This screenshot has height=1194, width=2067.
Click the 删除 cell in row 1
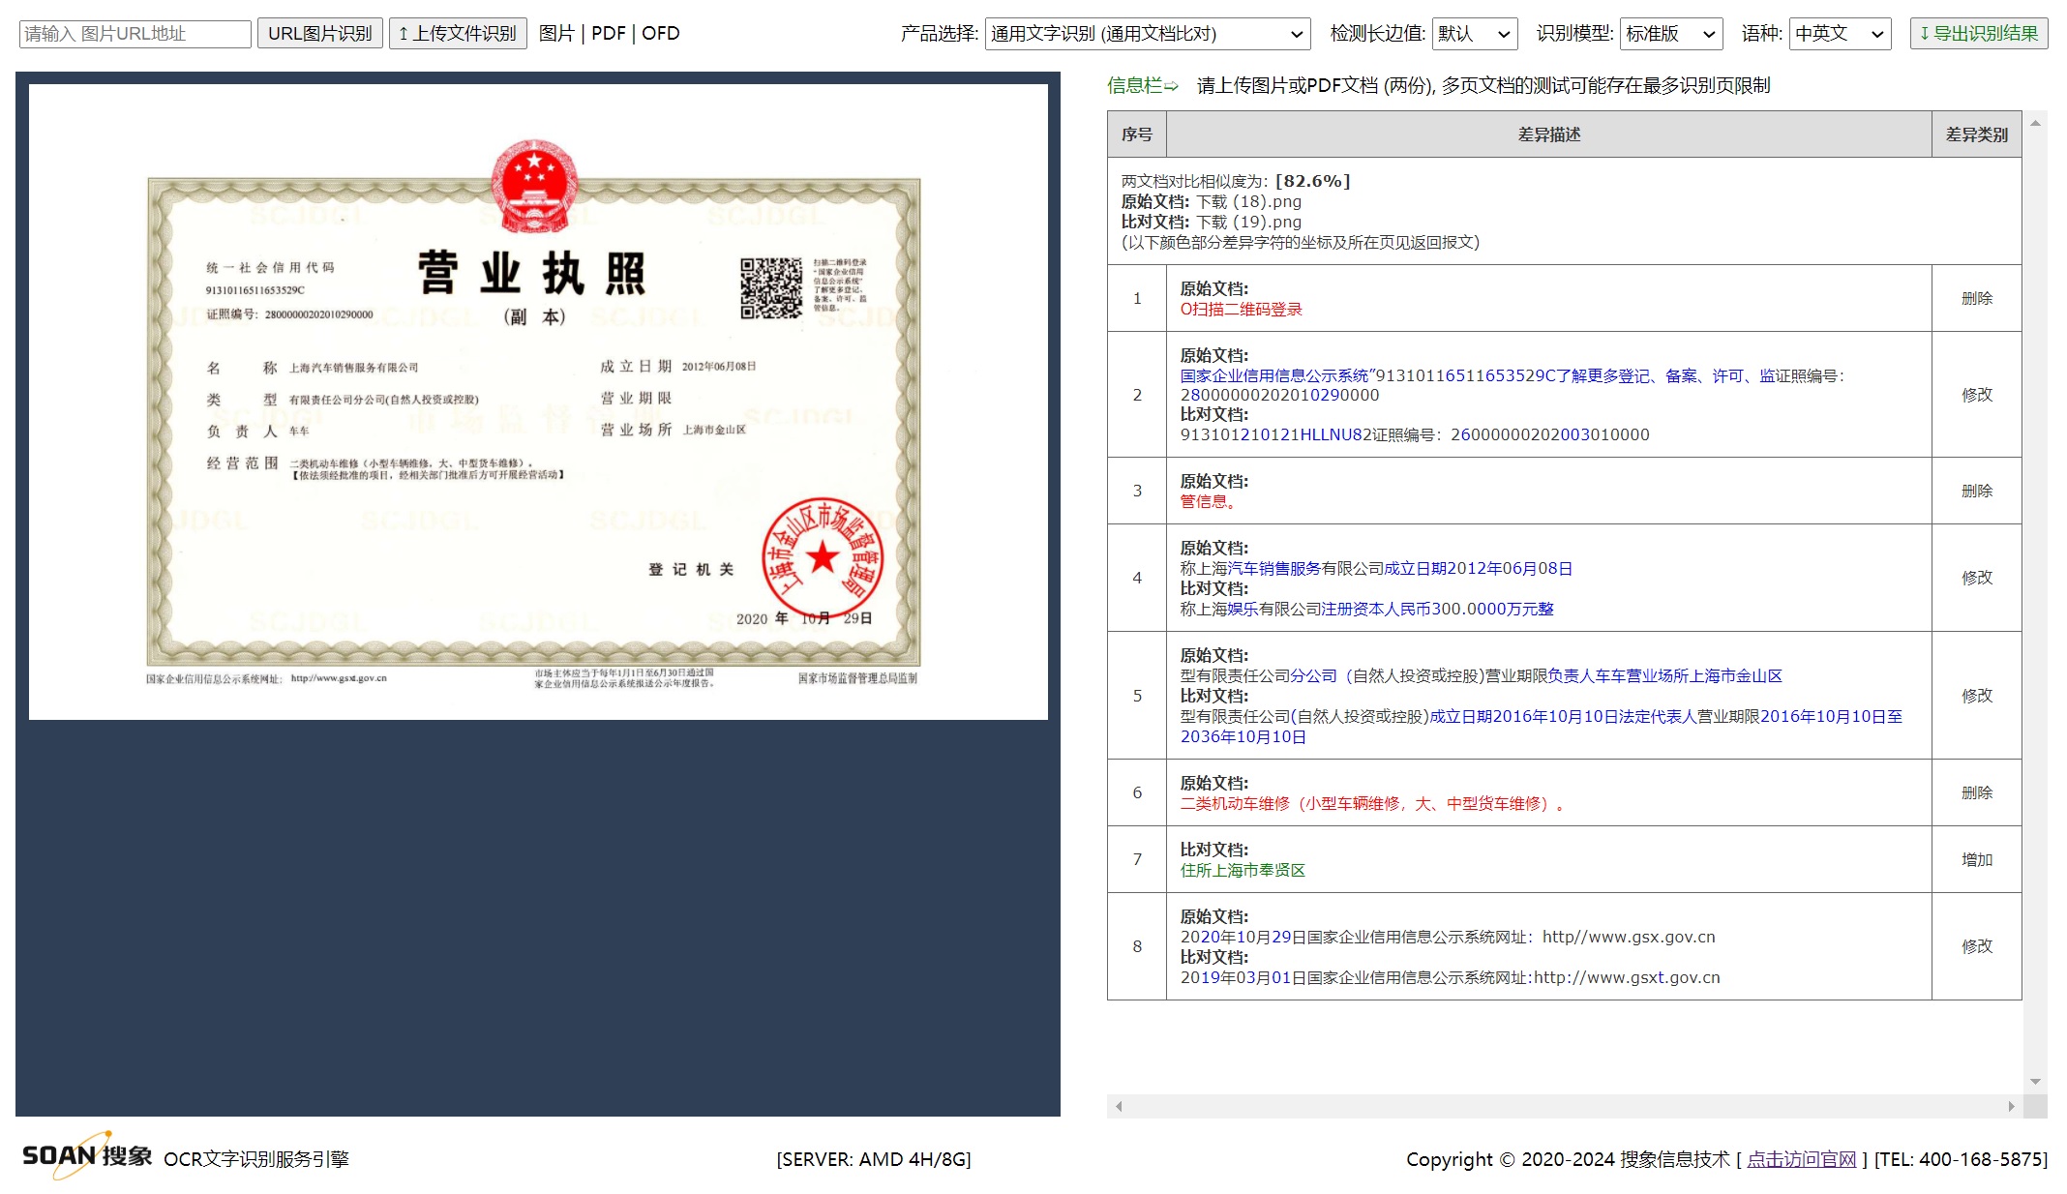point(1977,298)
